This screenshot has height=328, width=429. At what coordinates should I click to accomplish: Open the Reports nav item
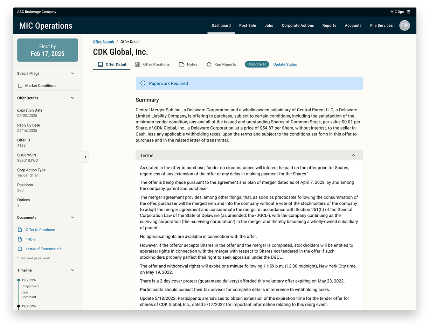click(x=329, y=26)
